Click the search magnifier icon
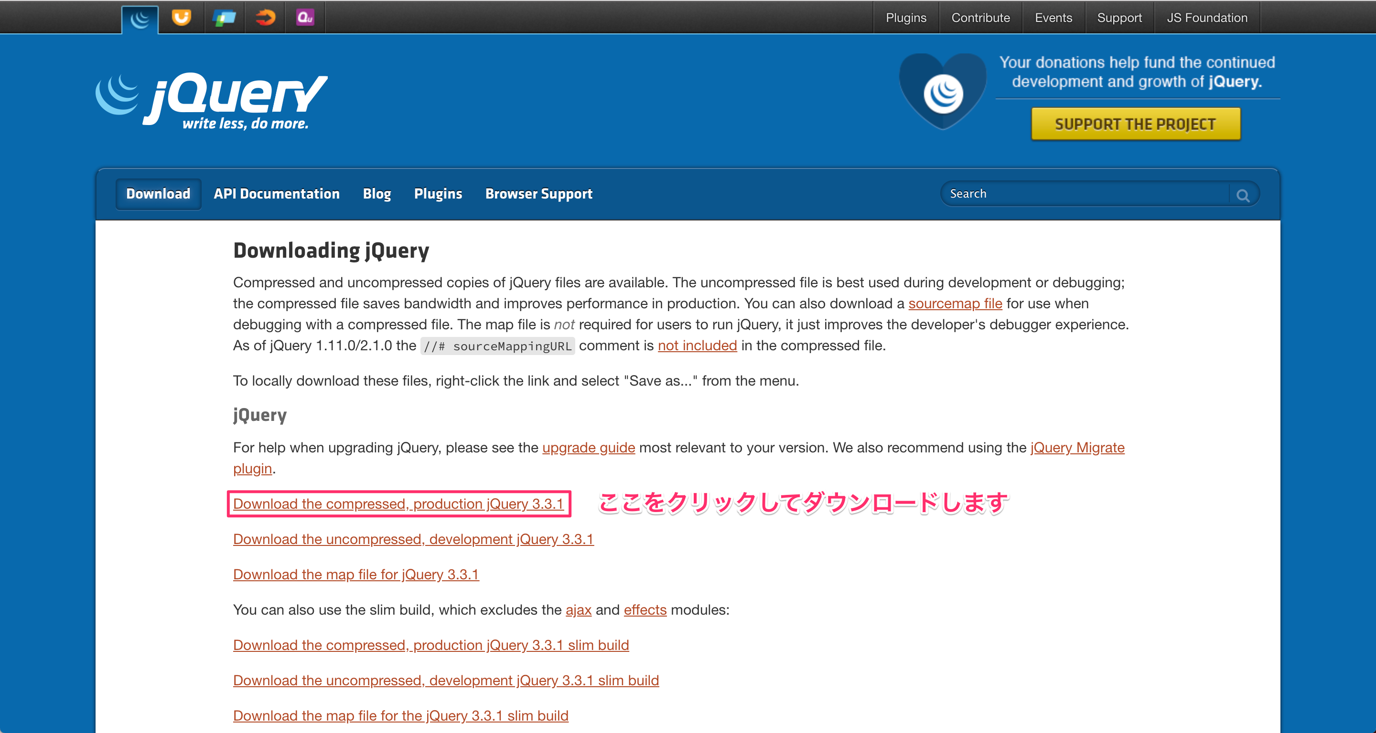The image size is (1376, 733). tap(1244, 195)
